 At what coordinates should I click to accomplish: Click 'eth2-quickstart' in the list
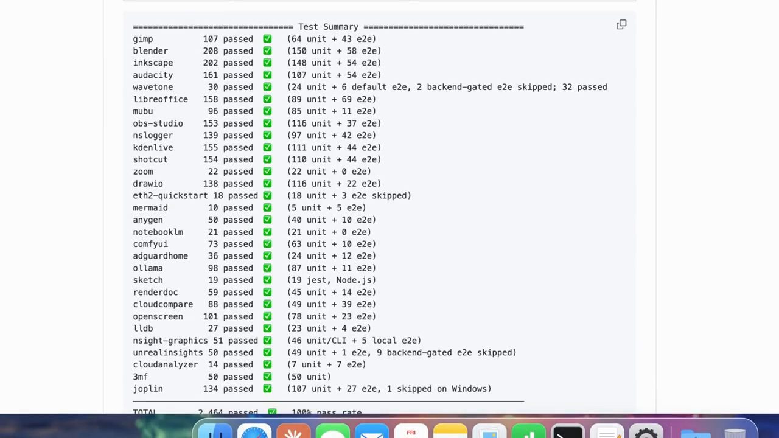tap(170, 196)
